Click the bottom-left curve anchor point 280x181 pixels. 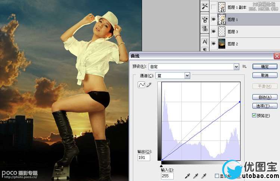[x=162, y=160]
